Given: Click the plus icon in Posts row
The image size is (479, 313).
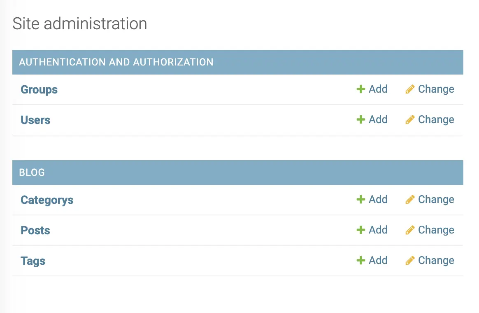Looking at the screenshot, I should (361, 230).
